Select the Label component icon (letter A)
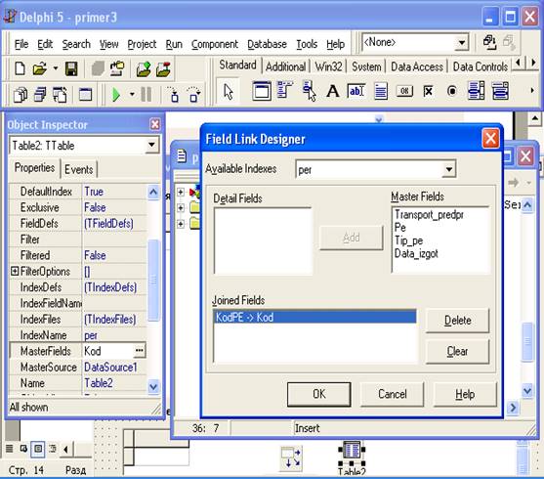The image size is (544, 479). pos(333,91)
